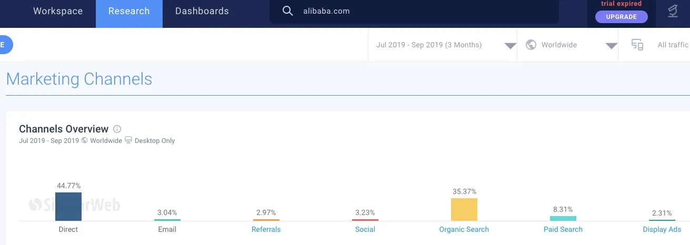The height and width of the screenshot is (245, 690).
Task: Click the Worldwide globe icon in filter
Action: 531,45
